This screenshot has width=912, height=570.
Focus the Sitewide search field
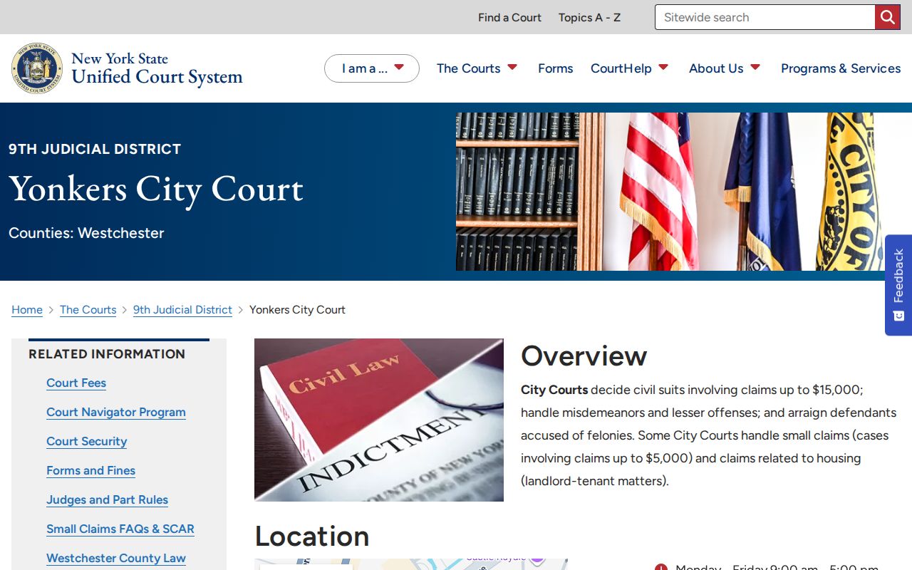point(765,17)
